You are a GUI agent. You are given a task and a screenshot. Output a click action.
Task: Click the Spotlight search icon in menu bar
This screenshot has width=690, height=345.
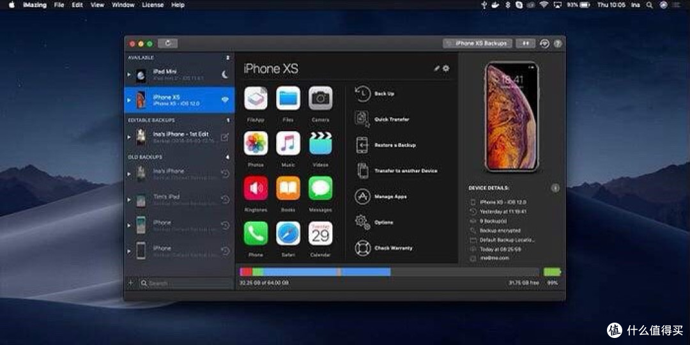(x=649, y=5)
